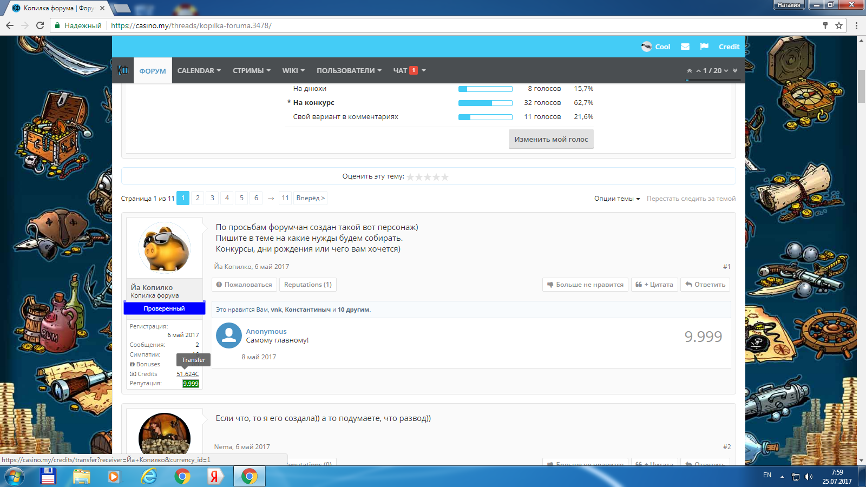866x487 pixels.
Task: Expand the WIKI dropdown menu
Action: click(x=293, y=70)
